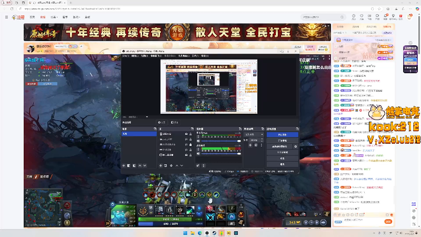Click the studio mode button in OBS controls
The width and height of the screenshot is (421, 237).
[282, 152]
